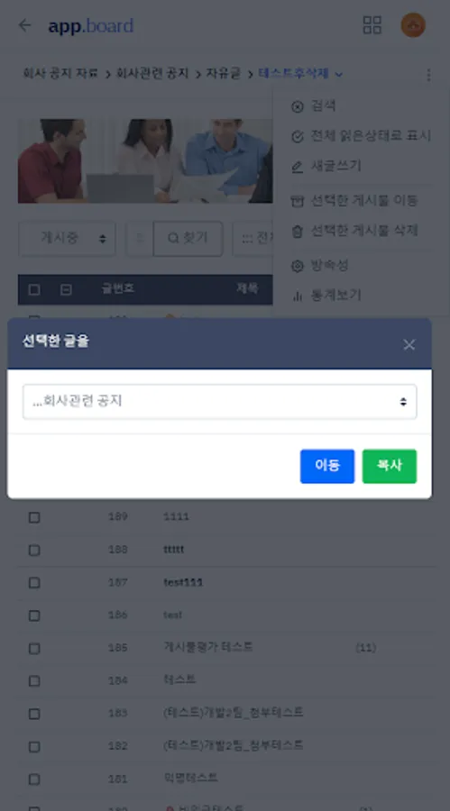Open the 회사관련 공지 destination dropdown
450x811 pixels.
[219, 401]
